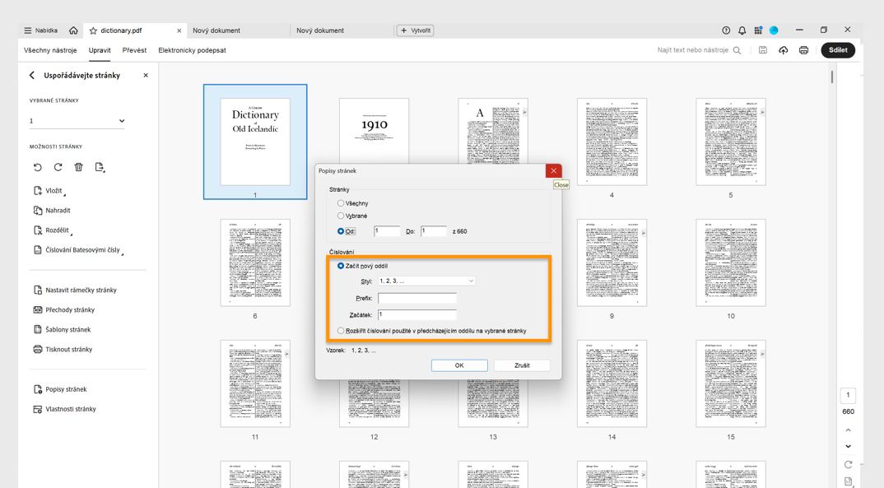Open the apps grid icon
The image size is (884, 488).
pyautogui.click(x=758, y=30)
